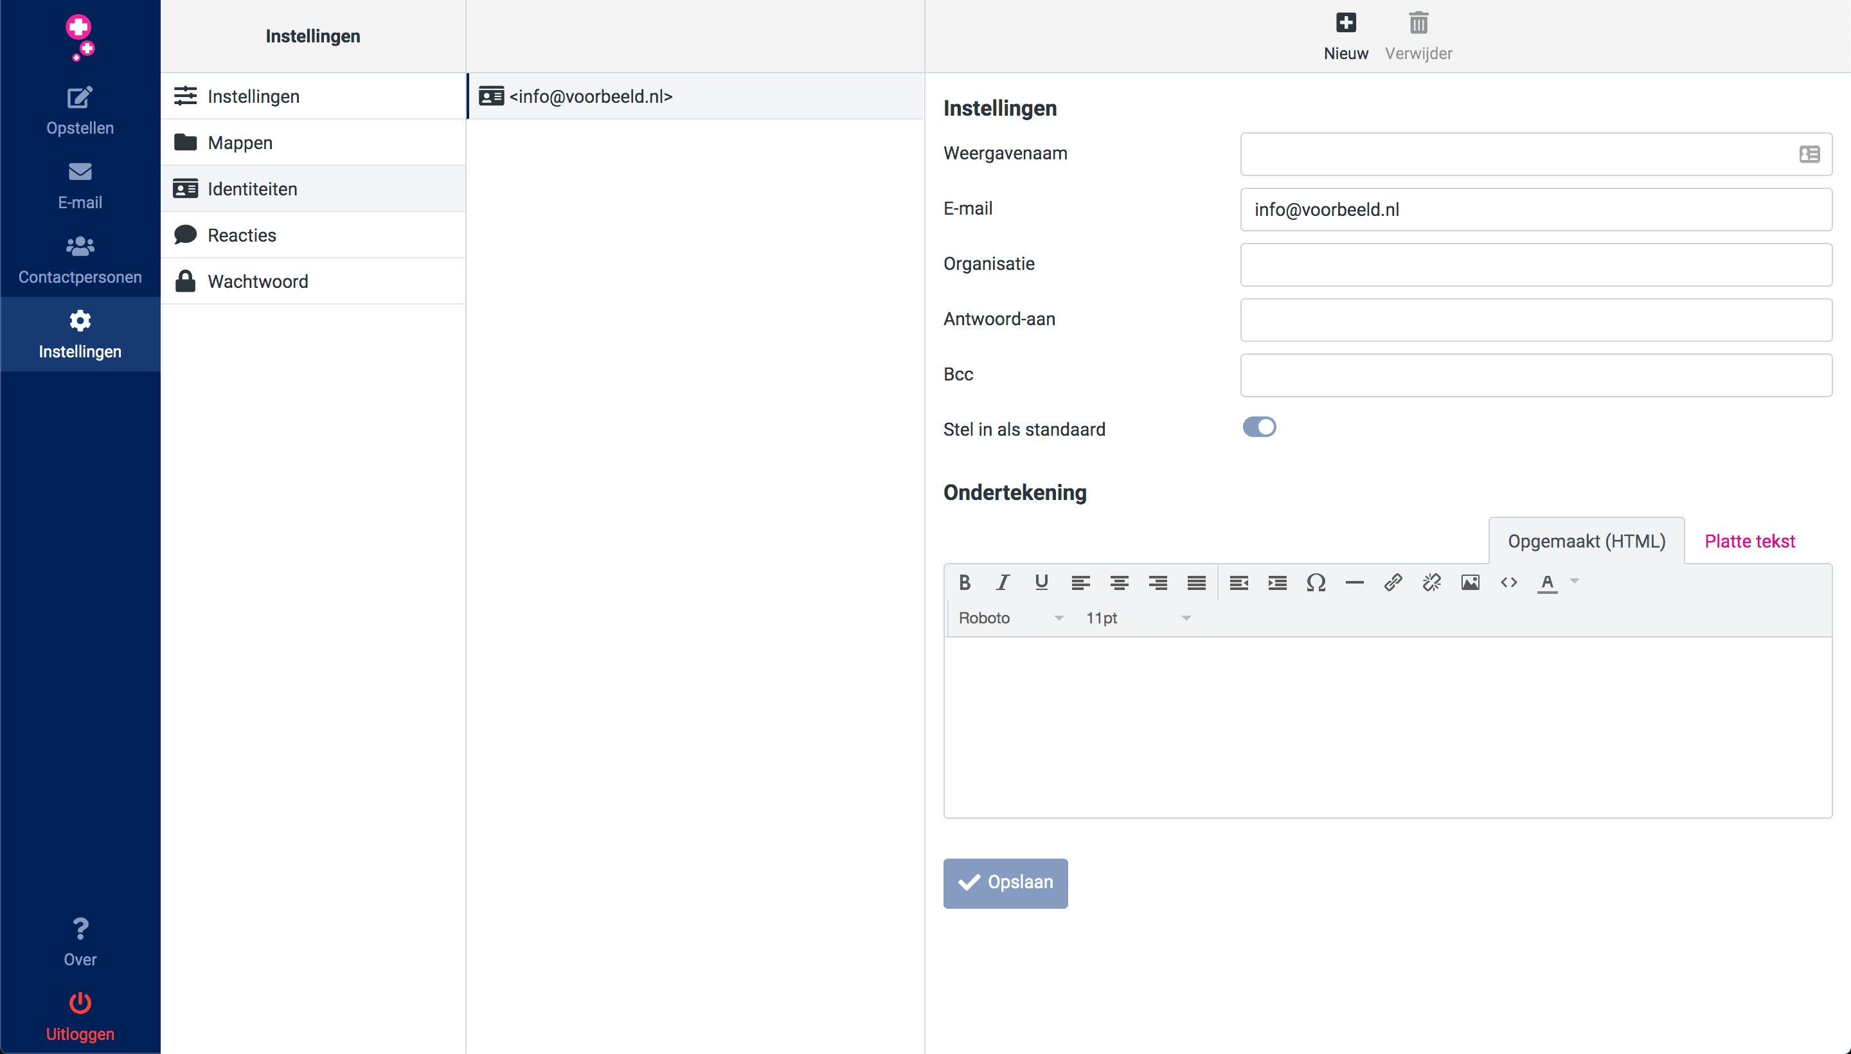Disable the Stel in als standaard toggle

(1260, 427)
